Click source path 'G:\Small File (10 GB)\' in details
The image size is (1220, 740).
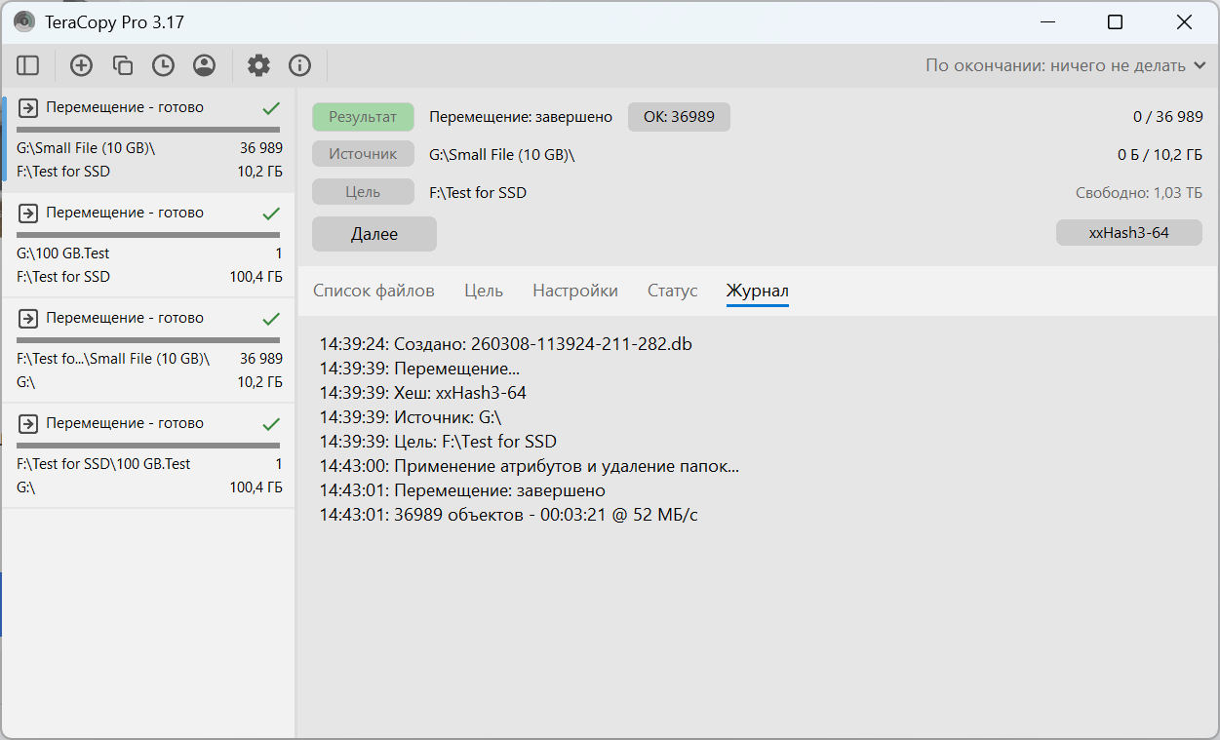coord(502,155)
